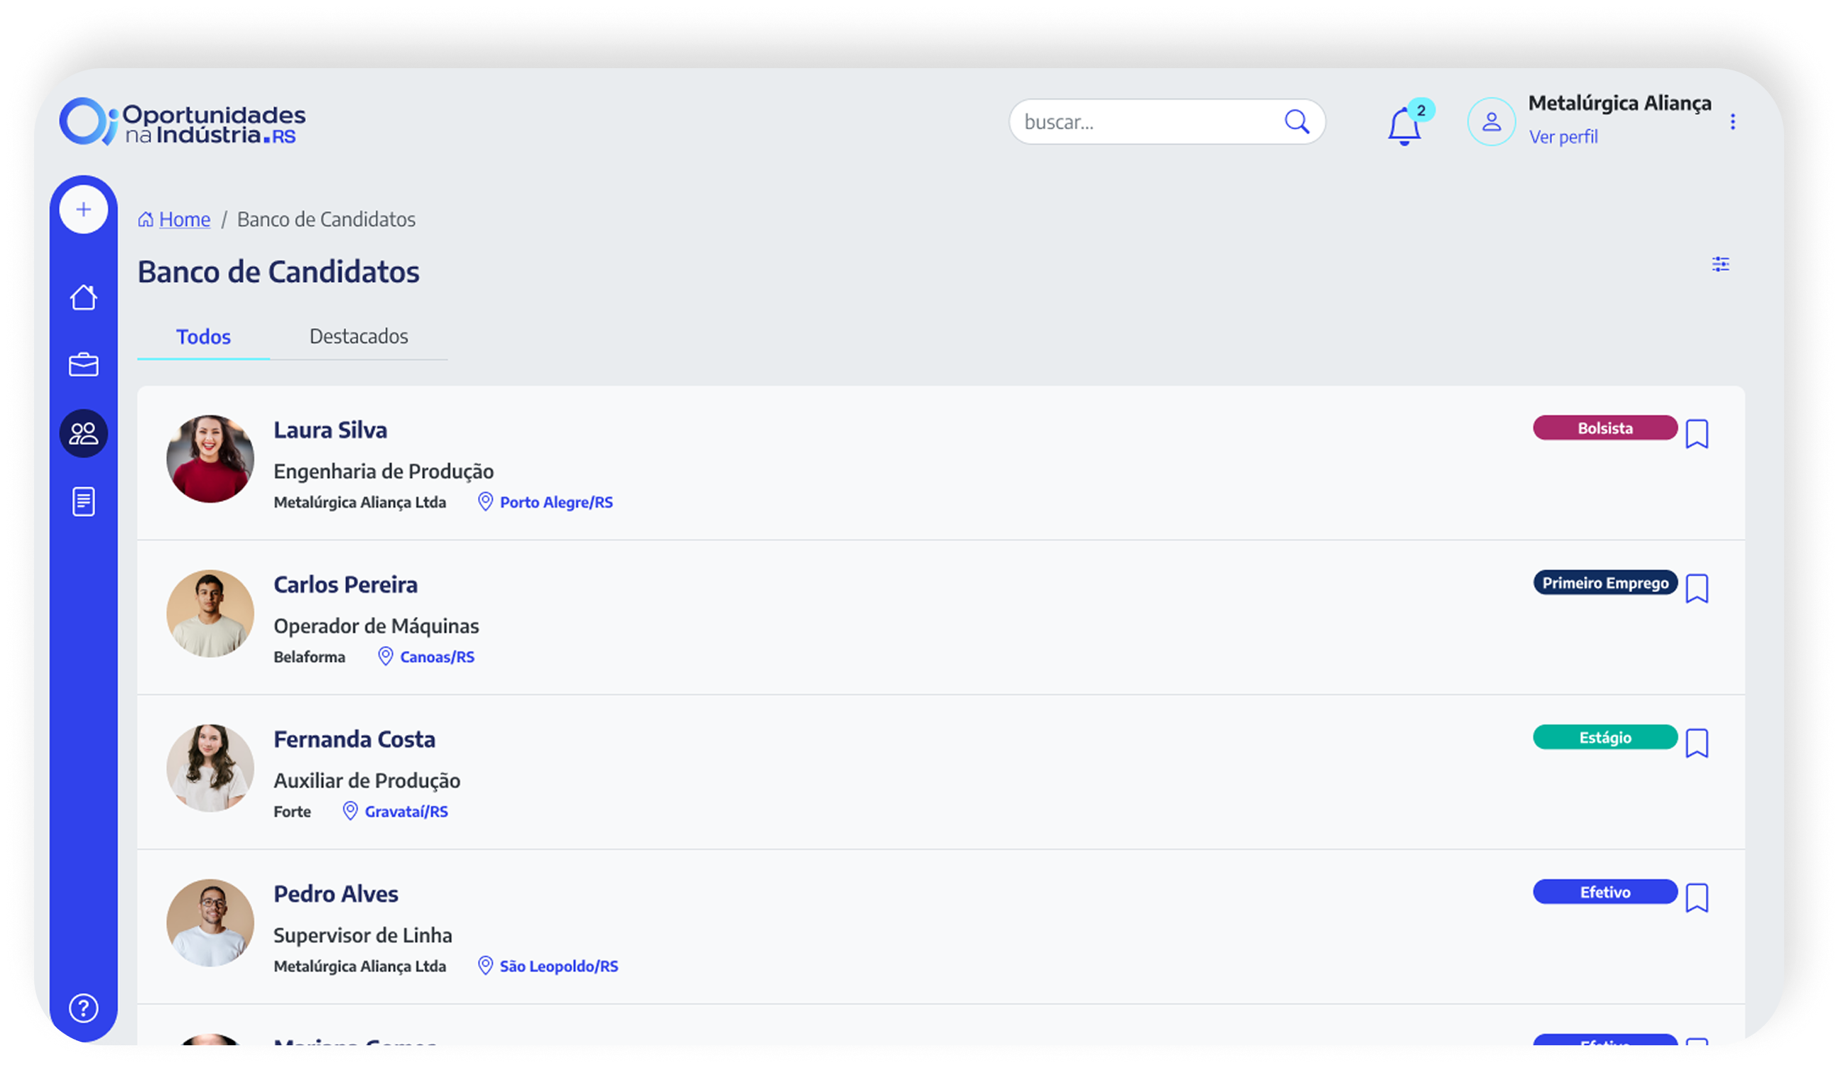Open the document icon in sidebar
The width and height of the screenshot is (1841, 1068).
coord(83,502)
